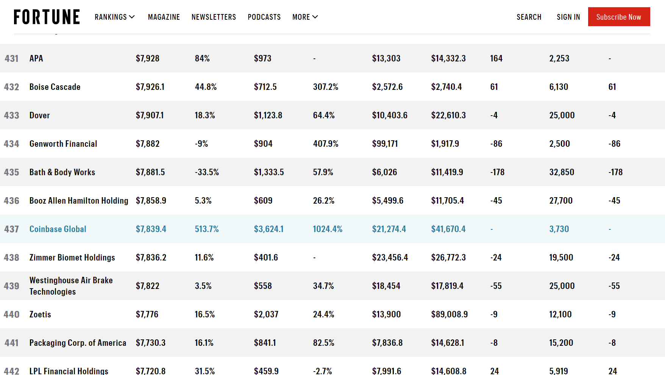Expand the More dropdown menu

pyautogui.click(x=305, y=17)
